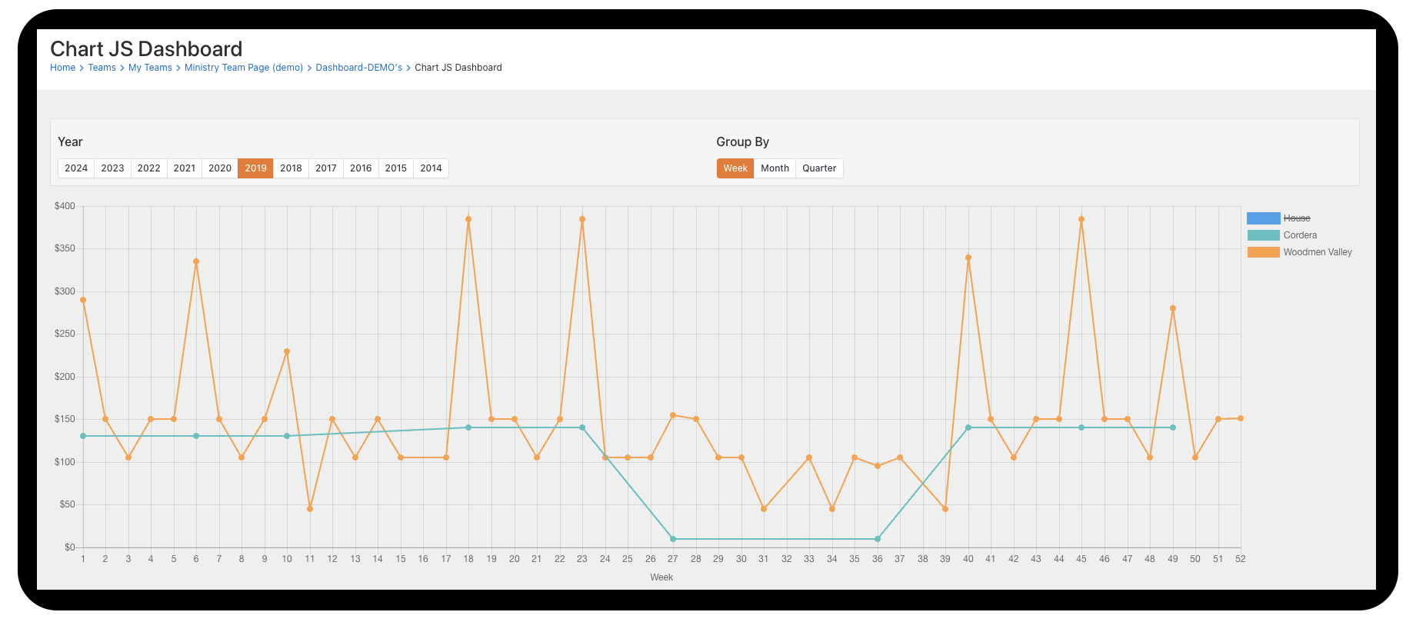Click the teal Cordera legend swatch
The image size is (1406, 622).
[x=1263, y=235]
